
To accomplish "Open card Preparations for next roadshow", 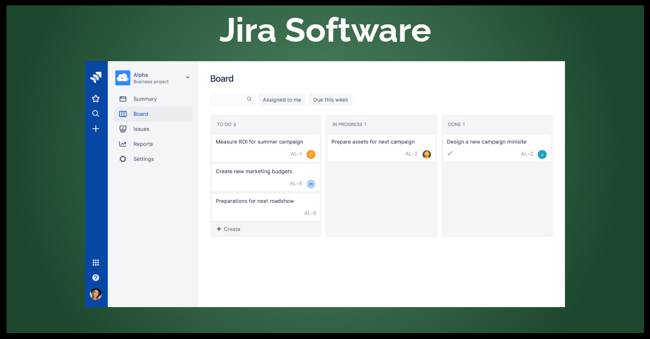I will [266, 207].
